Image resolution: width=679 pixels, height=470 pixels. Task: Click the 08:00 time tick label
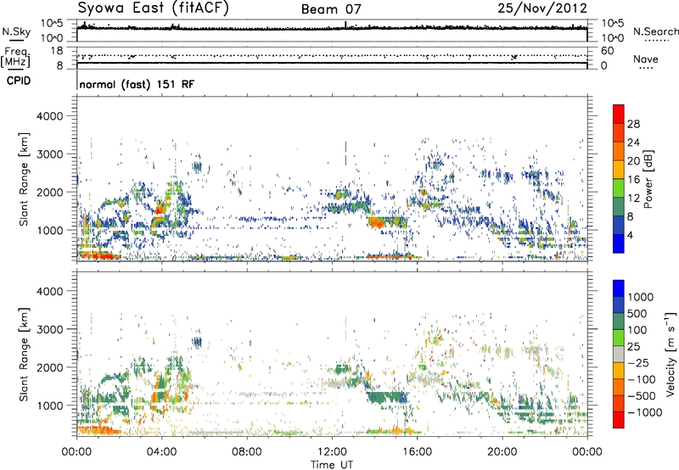[246, 452]
